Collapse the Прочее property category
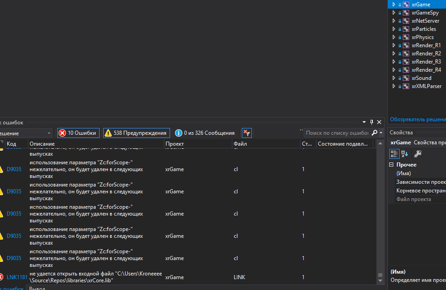The width and height of the screenshot is (446, 290). pyautogui.click(x=391, y=165)
